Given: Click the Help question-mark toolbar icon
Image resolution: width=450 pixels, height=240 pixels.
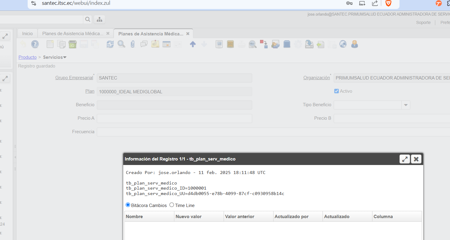Looking at the screenshot, I should tap(35, 44).
